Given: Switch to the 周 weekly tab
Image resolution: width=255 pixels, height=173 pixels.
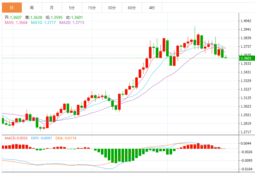Looking at the screenshot, I should tap(32, 8).
